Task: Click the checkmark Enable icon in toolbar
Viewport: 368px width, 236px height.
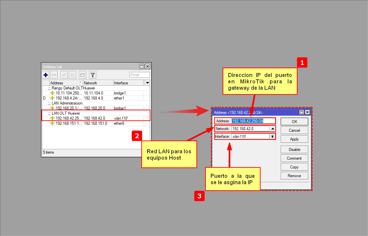Action: pyautogui.click(x=64, y=75)
